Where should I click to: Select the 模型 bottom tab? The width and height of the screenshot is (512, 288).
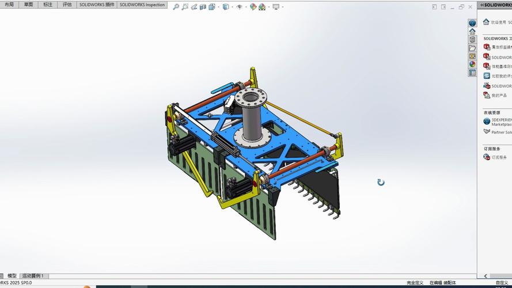point(12,276)
